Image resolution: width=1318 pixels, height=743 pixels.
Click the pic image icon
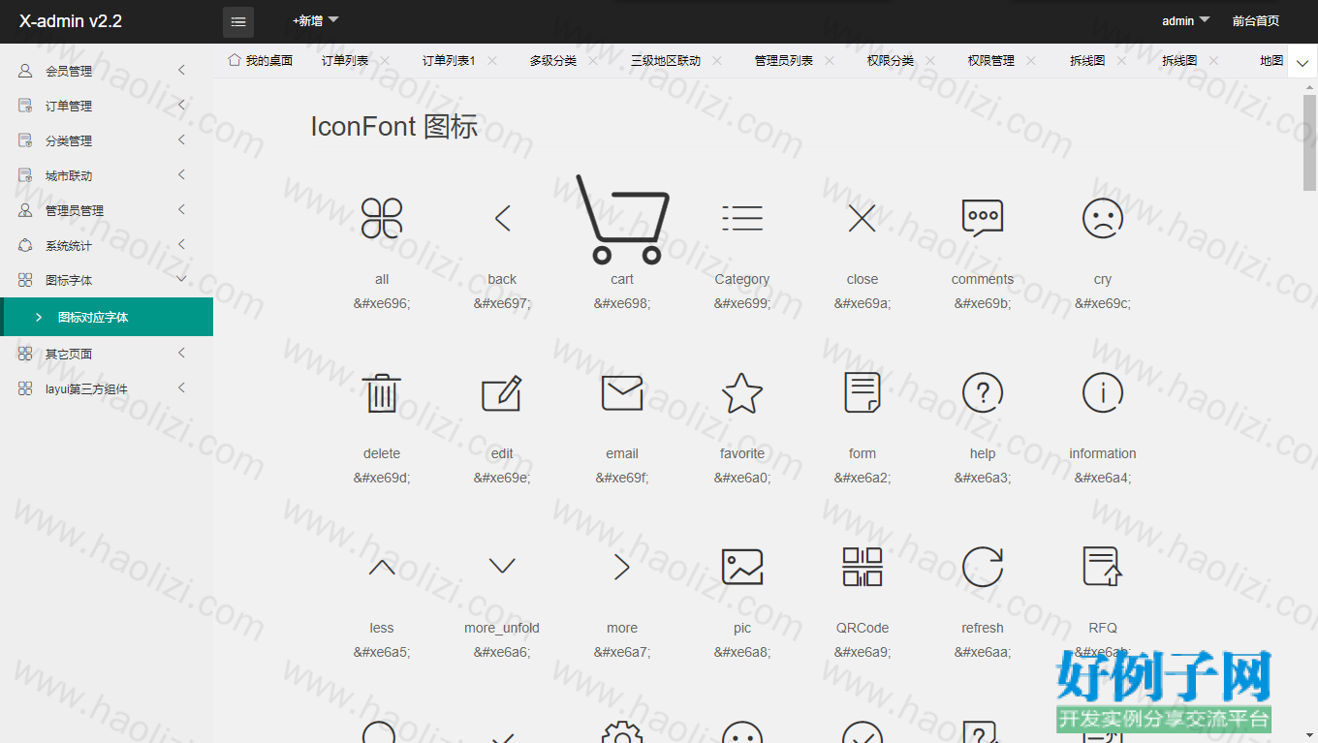coord(742,567)
